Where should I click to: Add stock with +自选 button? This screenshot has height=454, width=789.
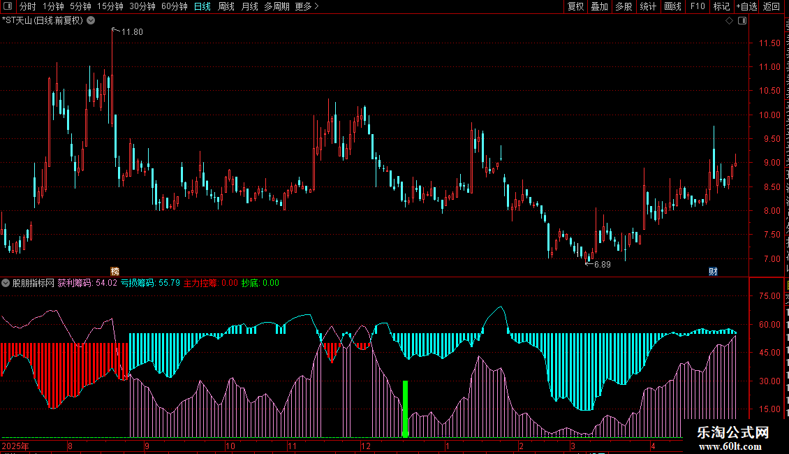pos(746,6)
